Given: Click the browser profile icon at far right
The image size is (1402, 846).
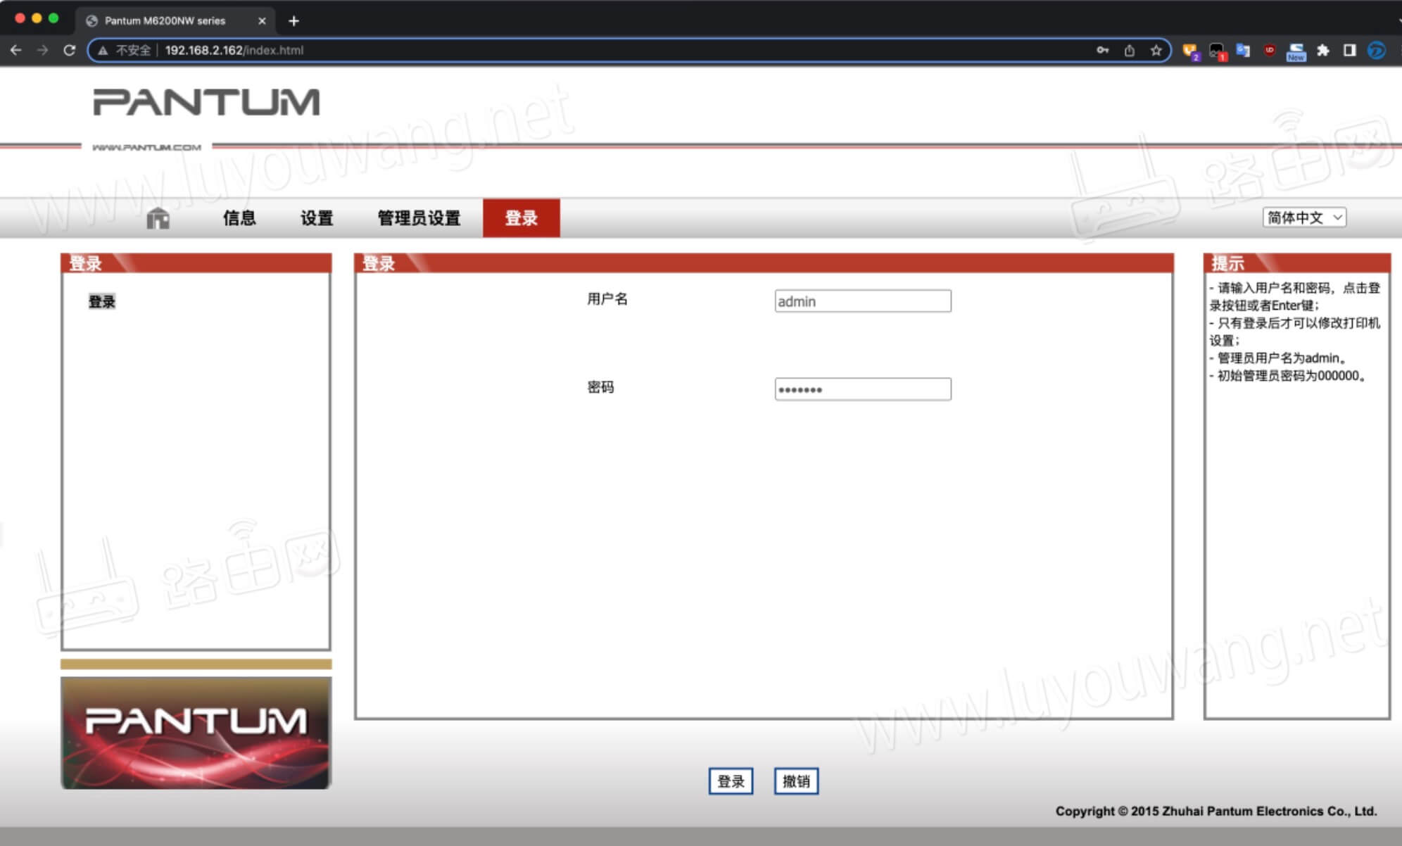Looking at the screenshot, I should [x=1375, y=50].
